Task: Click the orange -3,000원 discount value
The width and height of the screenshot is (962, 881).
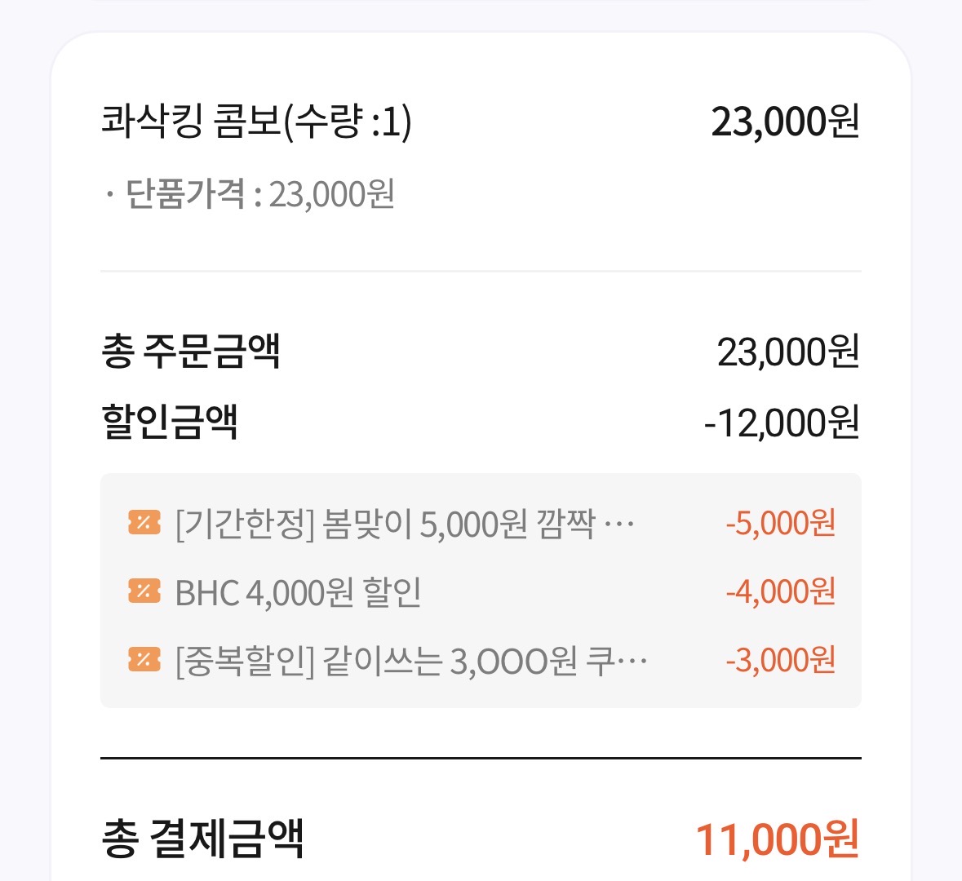Action: coord(780,660)
